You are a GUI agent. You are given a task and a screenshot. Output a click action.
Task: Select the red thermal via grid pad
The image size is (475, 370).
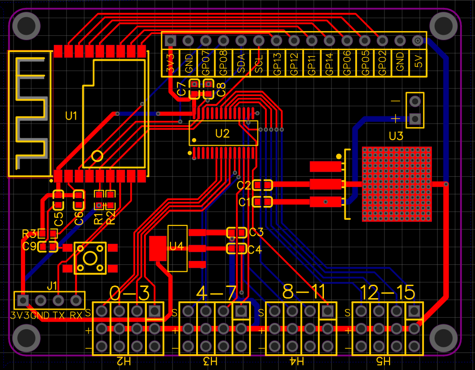[397, 184]
